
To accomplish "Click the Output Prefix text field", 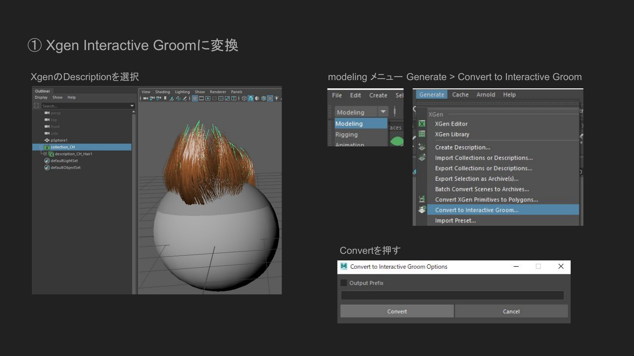I will coord(452,295).
